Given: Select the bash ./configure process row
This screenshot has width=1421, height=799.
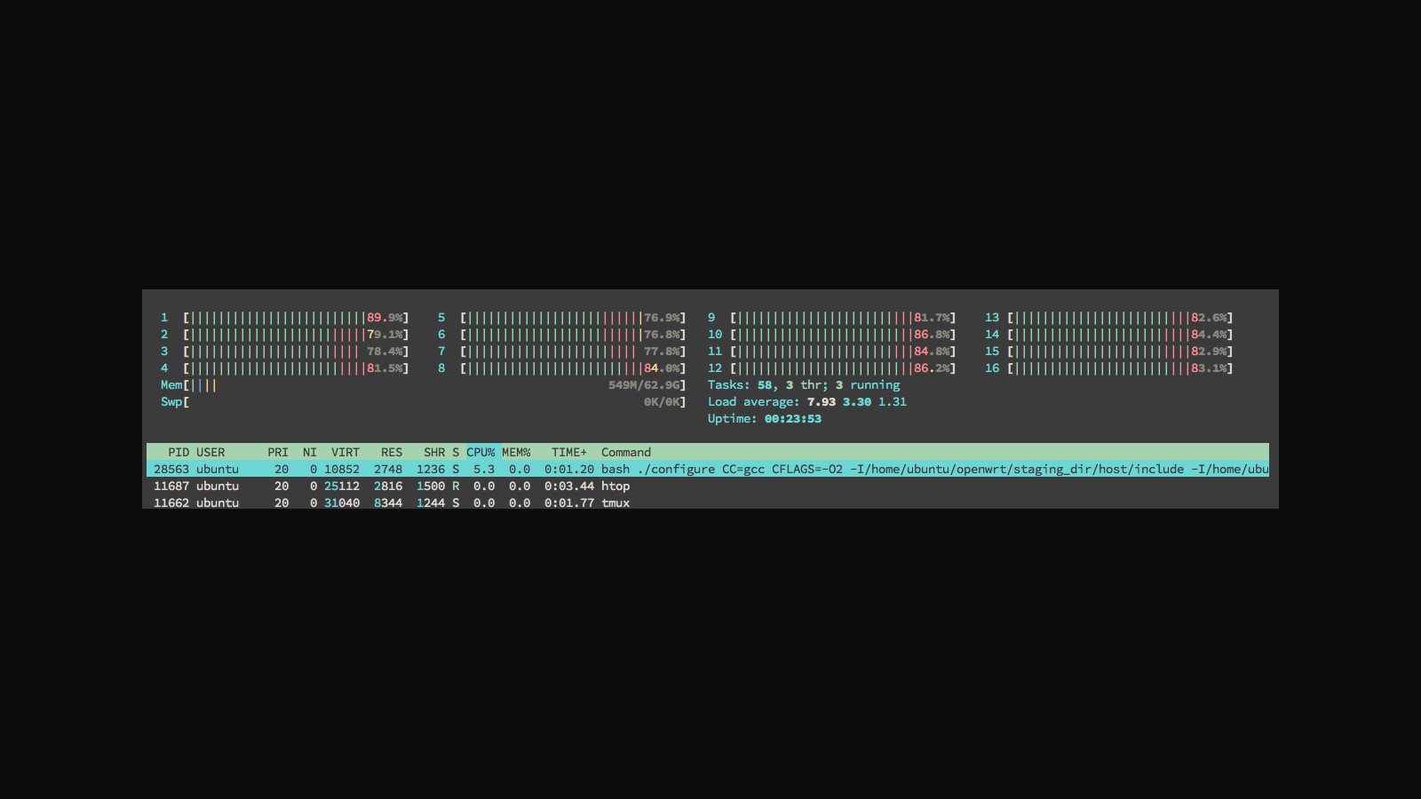Looking at the screenshot, I should [708, 469].
